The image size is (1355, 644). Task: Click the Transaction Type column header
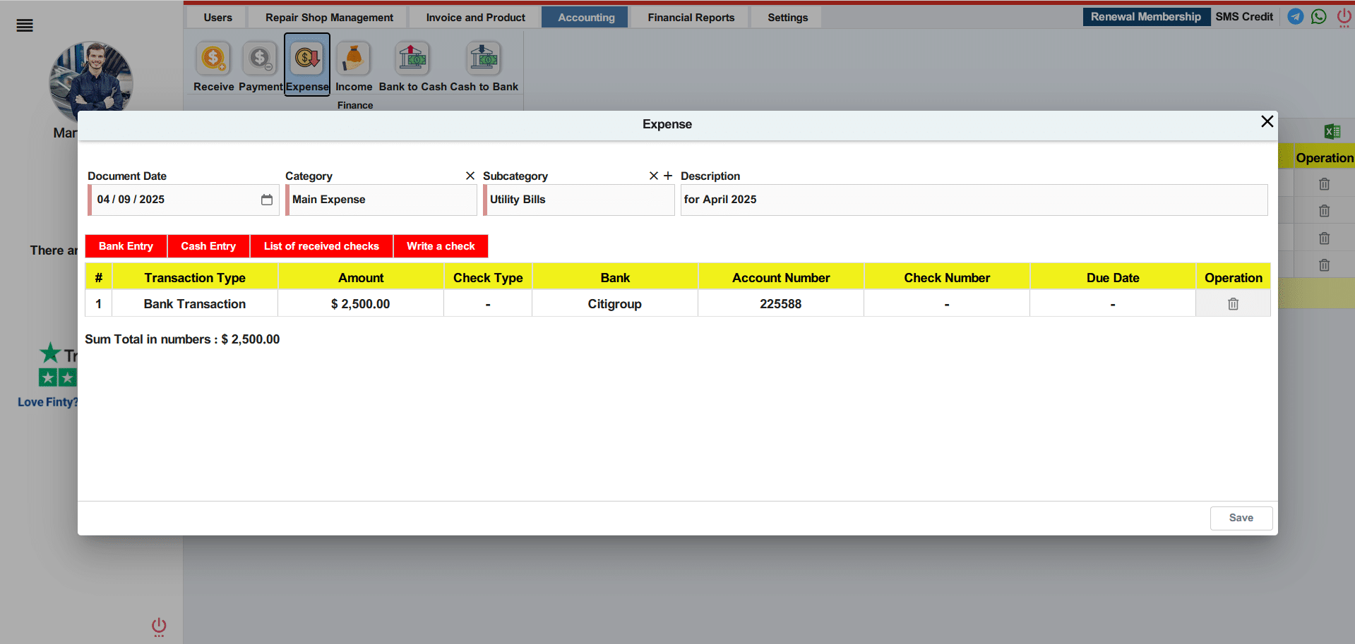click(x=195, y=278)
